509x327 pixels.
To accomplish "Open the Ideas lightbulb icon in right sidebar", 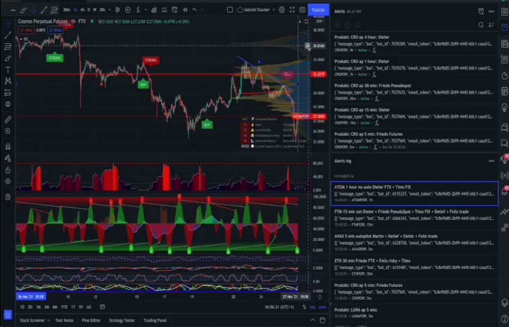I will pos(504,107).
